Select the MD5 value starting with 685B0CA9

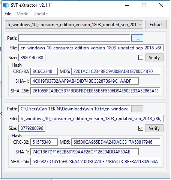pos(115,142)
